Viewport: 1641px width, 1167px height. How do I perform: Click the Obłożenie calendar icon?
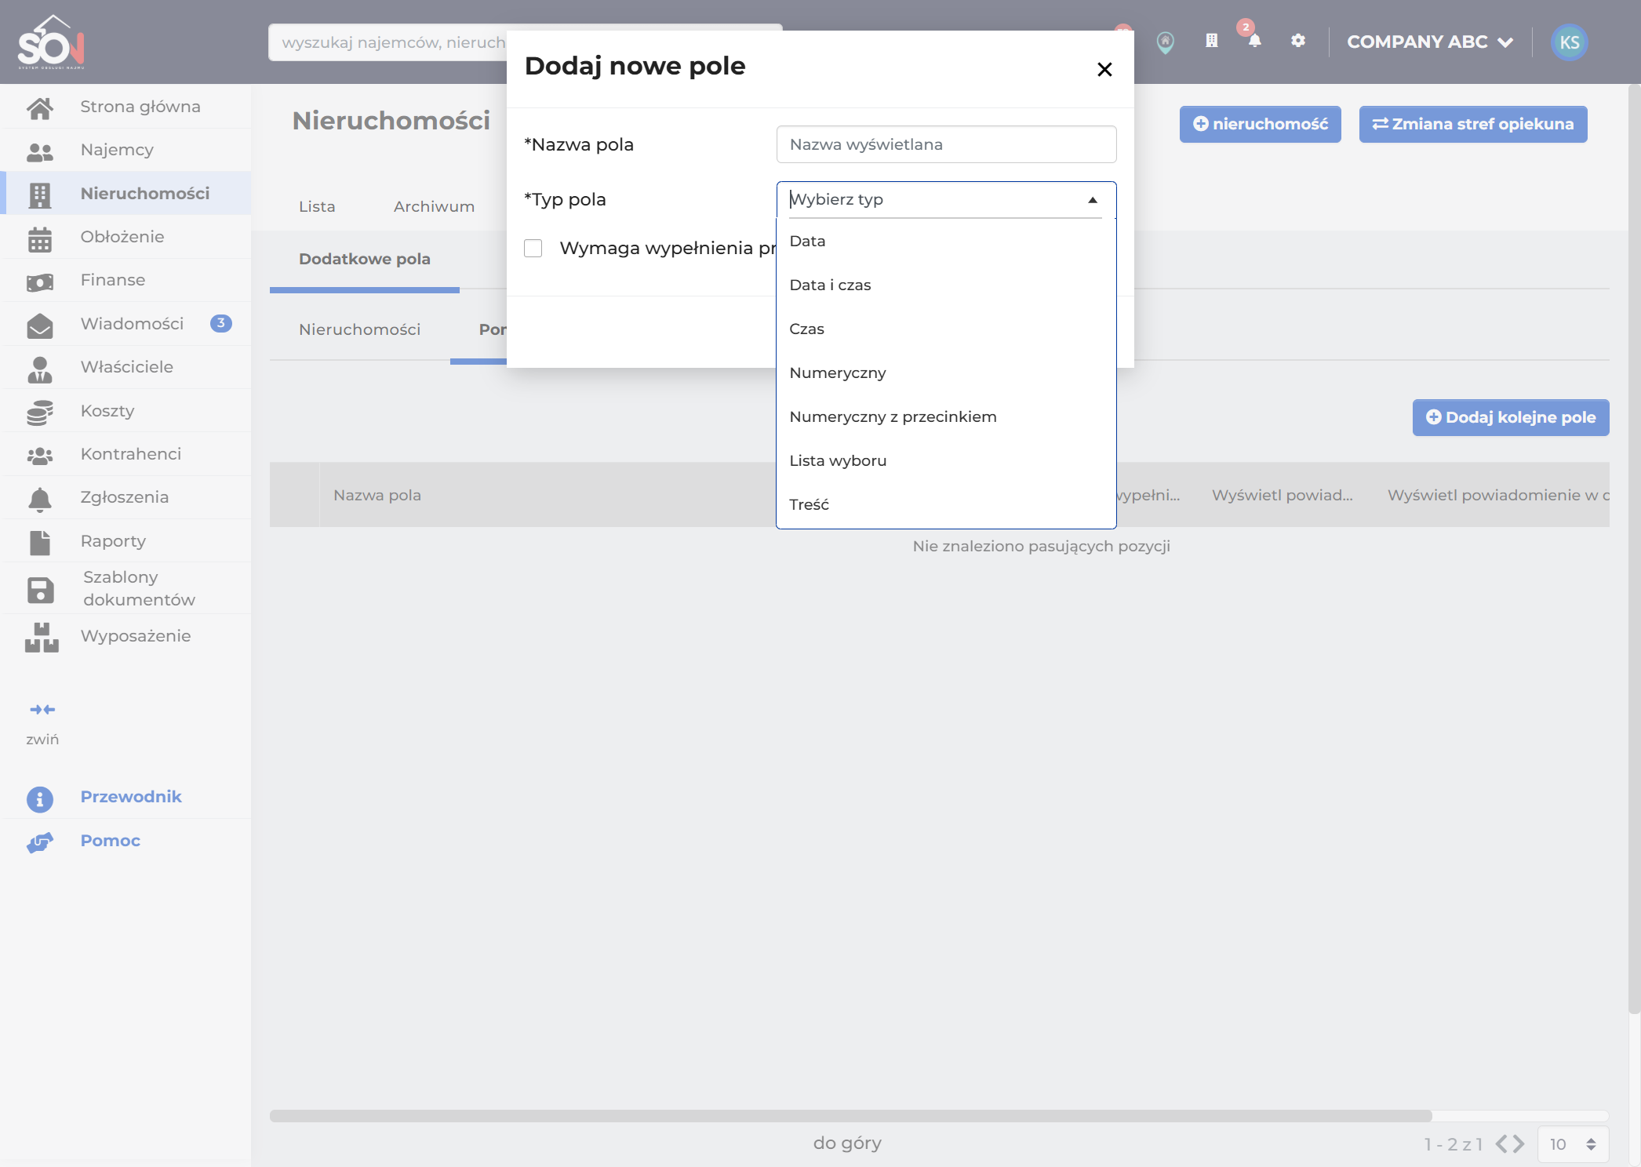coord(40,238)
